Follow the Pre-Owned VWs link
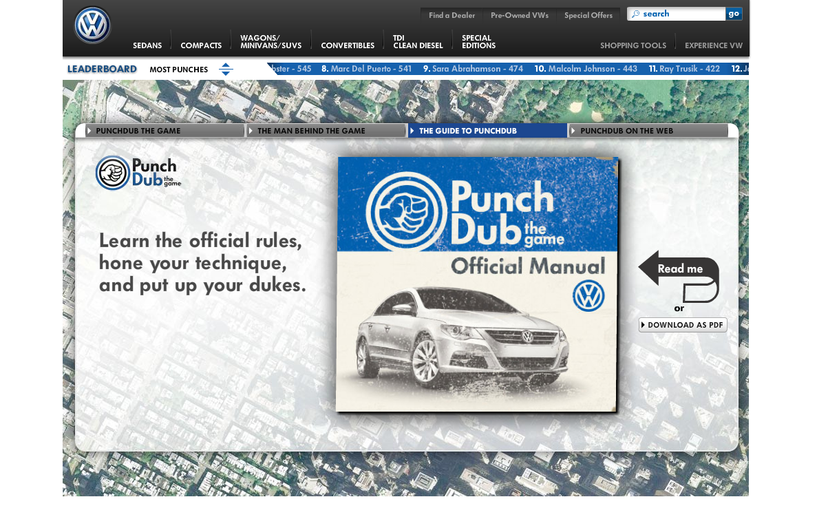This screenshot has height=508, width=817. [520, 15]
